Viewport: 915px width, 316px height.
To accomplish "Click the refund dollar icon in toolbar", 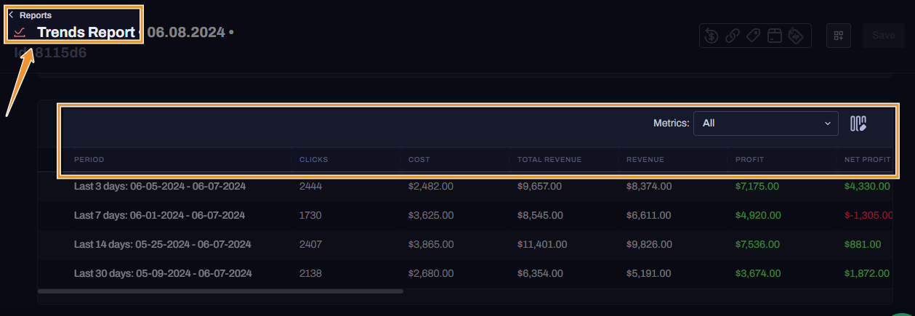I will (x=712, y=36).
